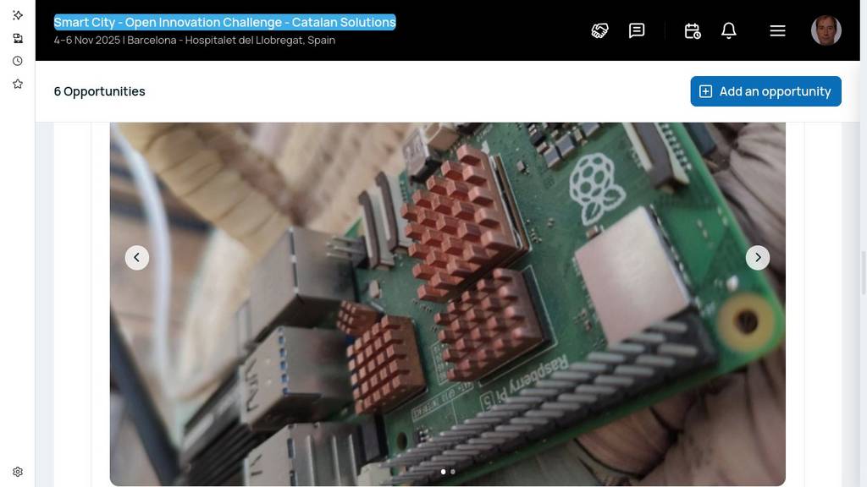867x487 pixels.
Task: Click the sparkle icon in left sidebar
Action: (x=18, y=15)
